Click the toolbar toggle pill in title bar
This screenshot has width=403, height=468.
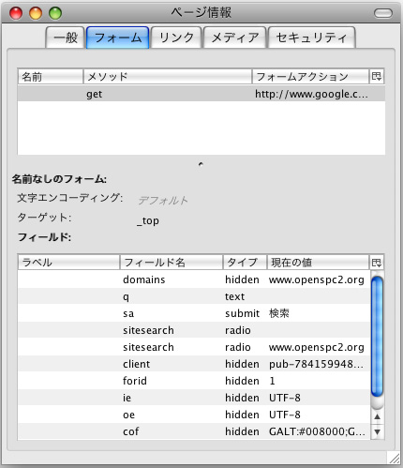pos(383,13)
